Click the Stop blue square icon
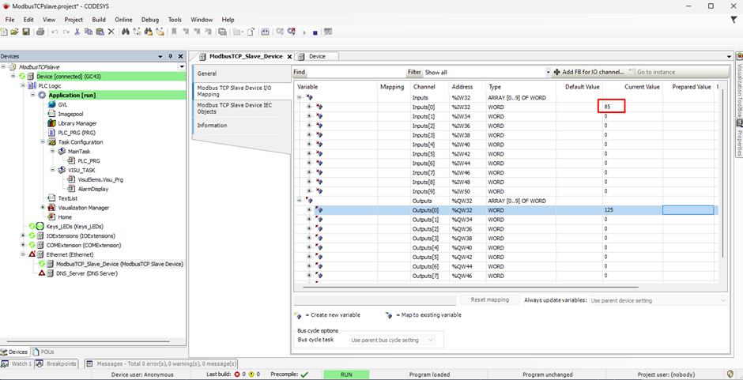This screenshot has height=380, width=743. click(x=315, y=32)
